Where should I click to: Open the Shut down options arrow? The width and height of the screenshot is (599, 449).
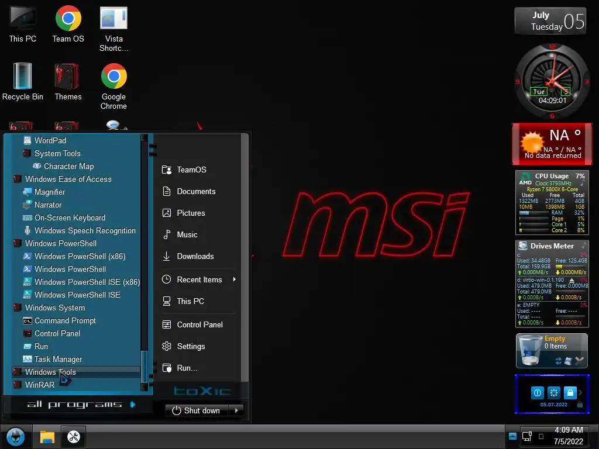coord(236,411)
